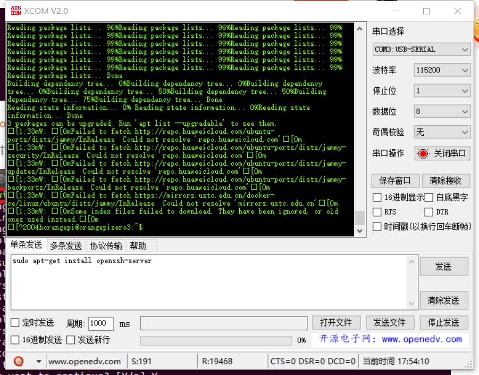Click the terminal scrollbar thumb
The width and height of the screenshot is (479, 375).
pyautogui.click(x=360, y=218)
